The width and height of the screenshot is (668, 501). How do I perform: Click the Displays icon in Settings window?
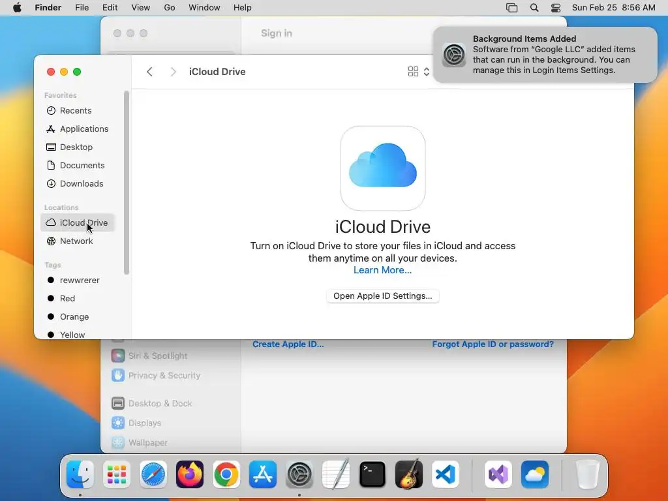tap(118, 423)
